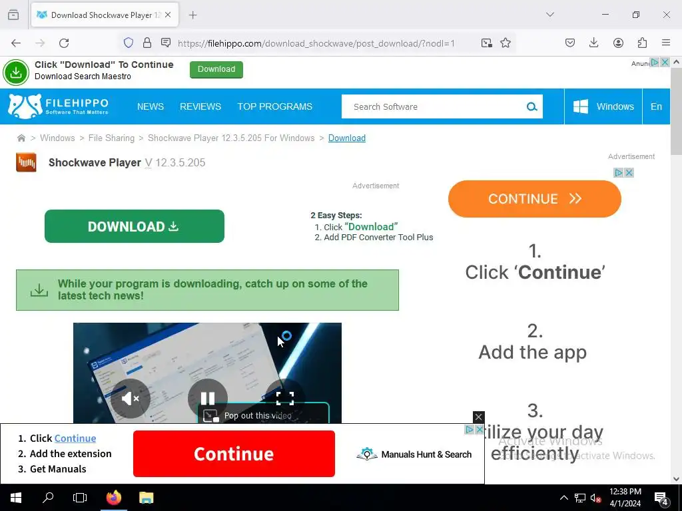Viewport: 682px width, 511px height.
Task: Open the Firefox account menu
Action: coord(618,43)
